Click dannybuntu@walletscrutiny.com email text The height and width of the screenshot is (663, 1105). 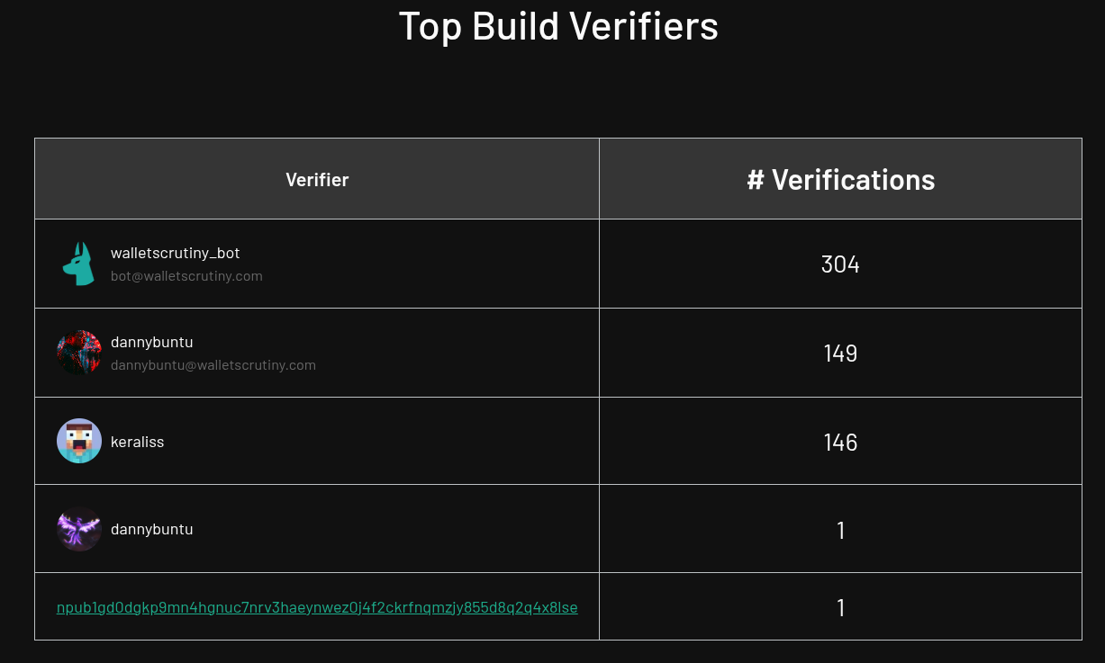click(x=213, y=365)
